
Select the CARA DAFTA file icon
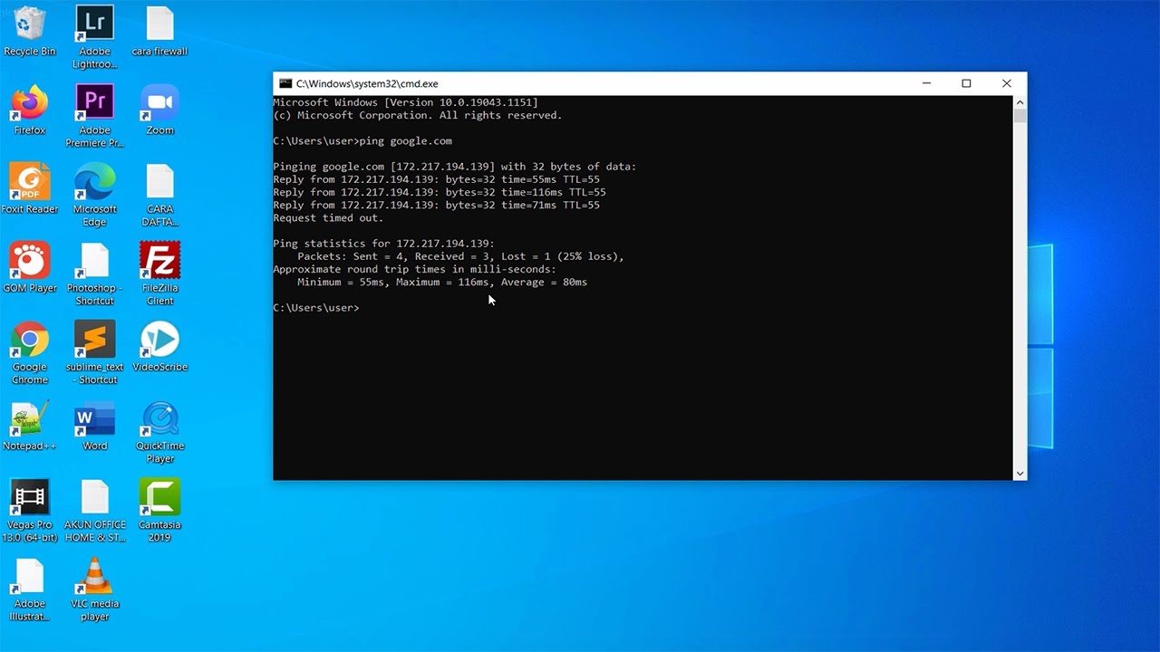pos(159,195)
